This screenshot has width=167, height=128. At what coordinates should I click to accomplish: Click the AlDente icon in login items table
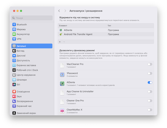[61, 30]
